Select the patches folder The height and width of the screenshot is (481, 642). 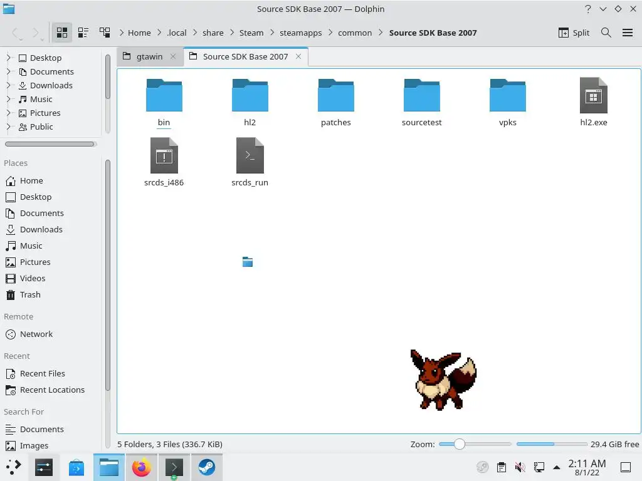[x=336, y=102]
